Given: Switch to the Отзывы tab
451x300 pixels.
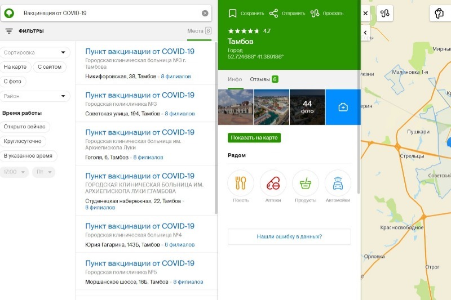Looking at the screenshot, I should pos(264,79).
